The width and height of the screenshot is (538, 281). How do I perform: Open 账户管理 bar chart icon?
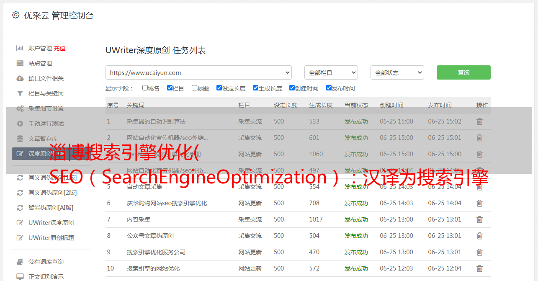click(20, 48)
